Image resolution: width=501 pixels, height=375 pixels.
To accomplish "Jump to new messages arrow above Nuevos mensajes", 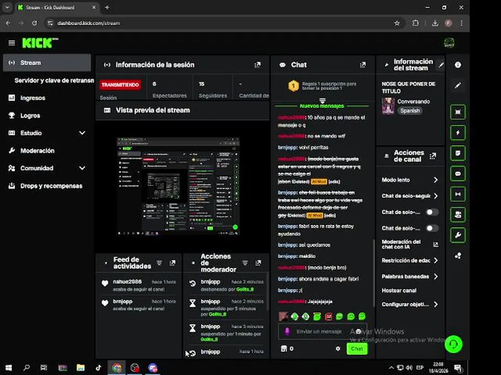I will tap(323, 101).
